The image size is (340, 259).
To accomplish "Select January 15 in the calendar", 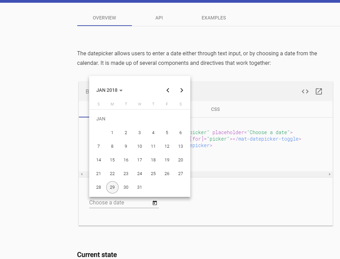I will [x=112, y=160].
